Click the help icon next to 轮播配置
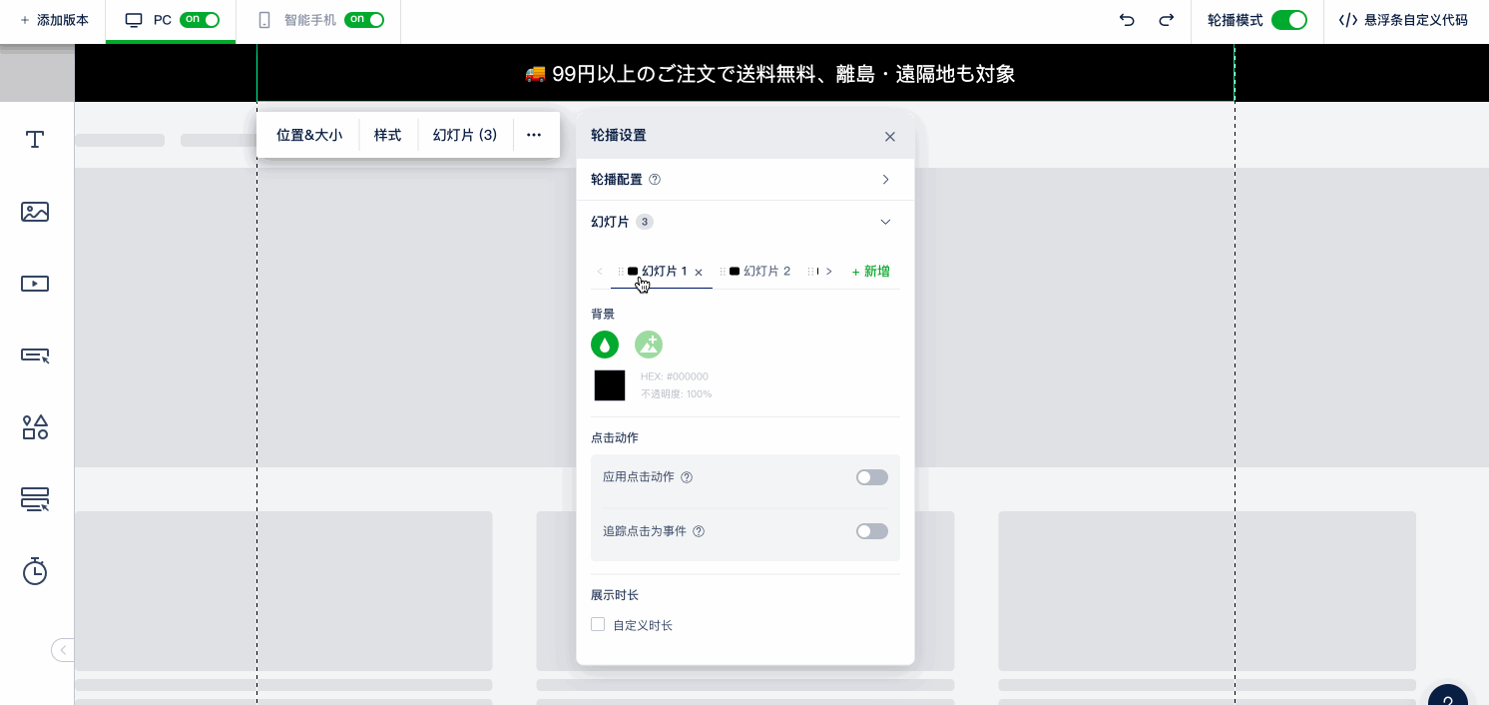Image resolution: width=1489 pixels, height=705 pixels. [655, 180]
